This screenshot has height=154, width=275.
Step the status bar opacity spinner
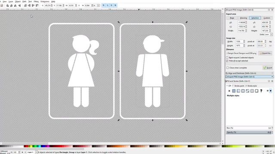click(x=19, y=152)
